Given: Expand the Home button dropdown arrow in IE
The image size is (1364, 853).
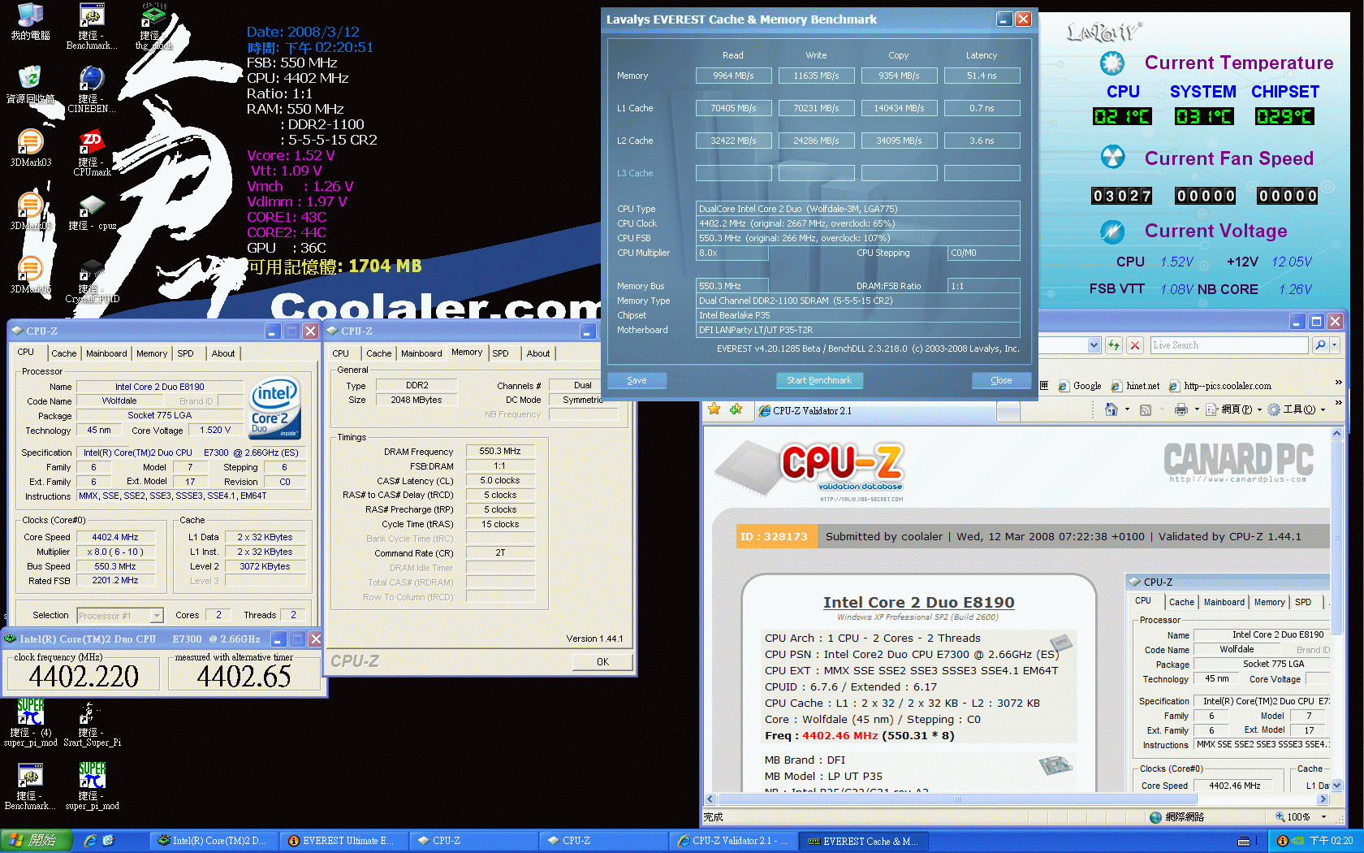Looking at the screenshot, I should coord(1127,409).
